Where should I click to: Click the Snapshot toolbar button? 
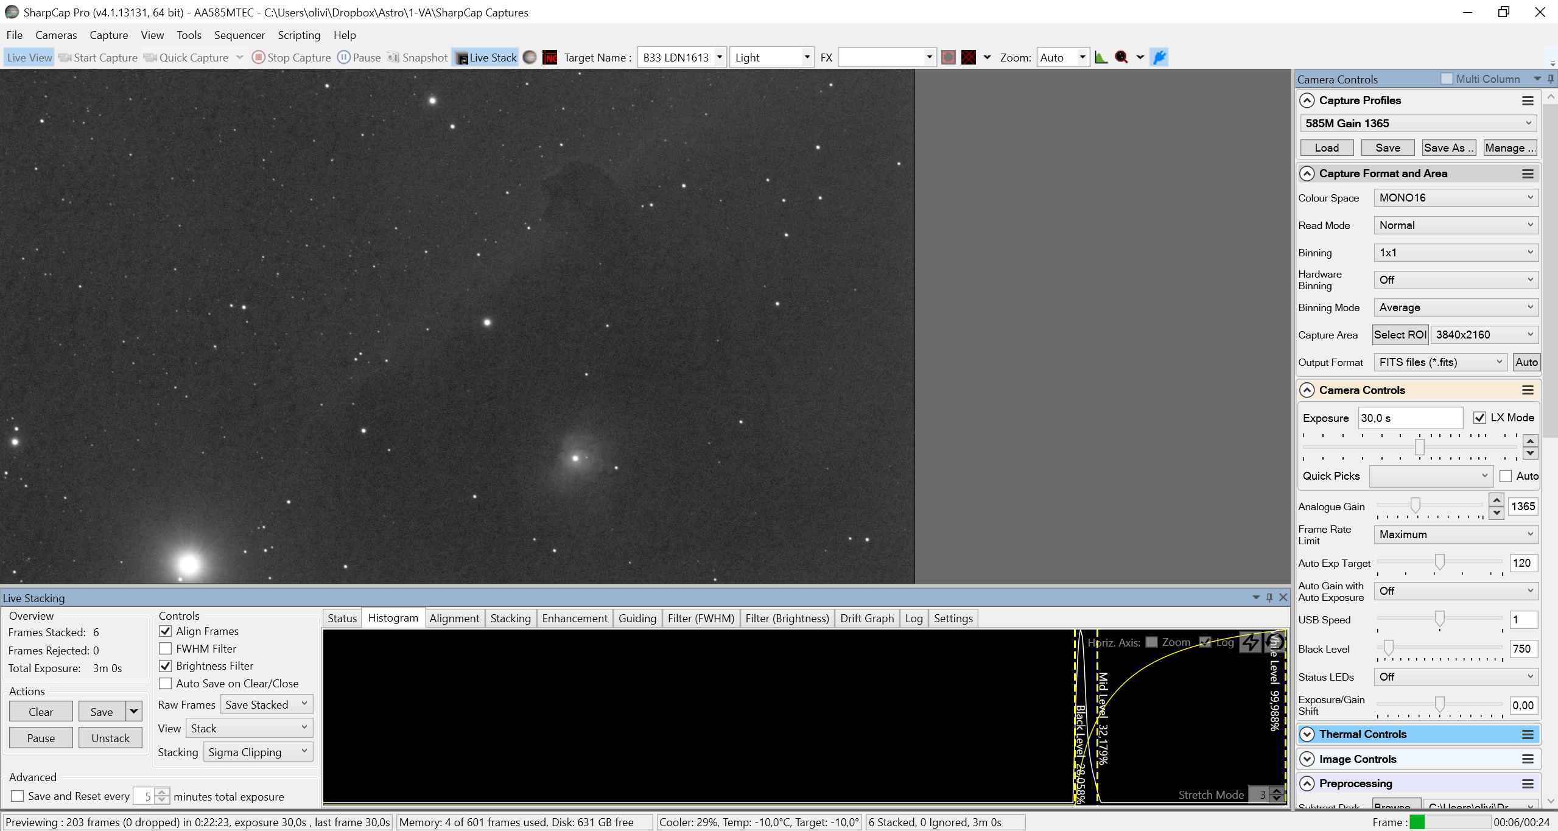click(418, 57)
